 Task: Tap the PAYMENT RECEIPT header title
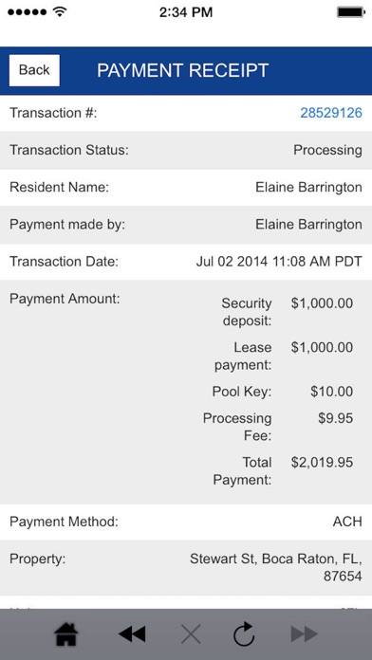[x=183, y=70]
